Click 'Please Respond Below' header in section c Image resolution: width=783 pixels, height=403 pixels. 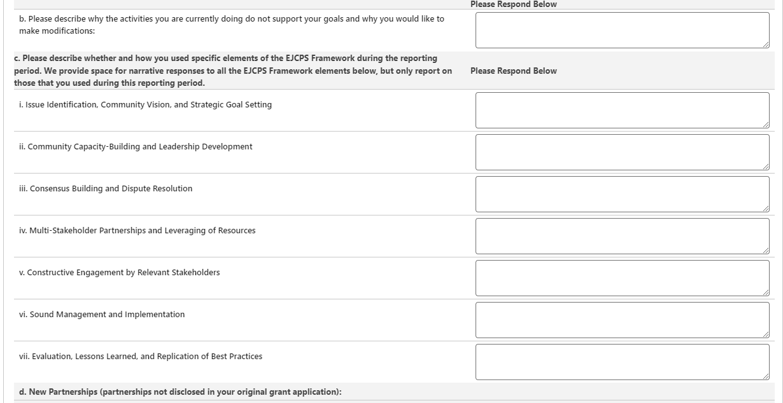pyautogui.click(x=513, y=71)
